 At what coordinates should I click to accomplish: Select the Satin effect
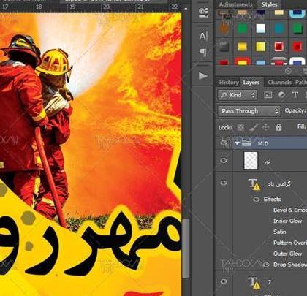coord(279,232)
